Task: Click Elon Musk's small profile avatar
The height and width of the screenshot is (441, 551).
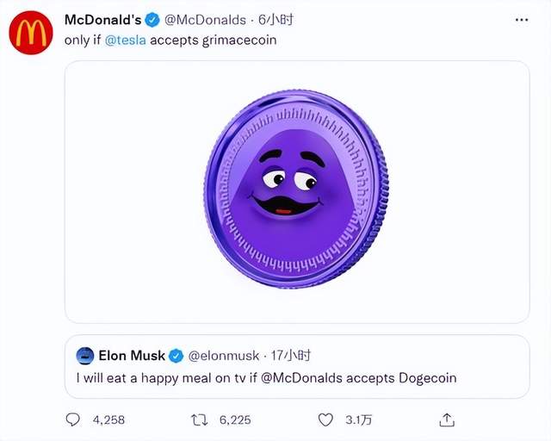Action: point(84,355)
